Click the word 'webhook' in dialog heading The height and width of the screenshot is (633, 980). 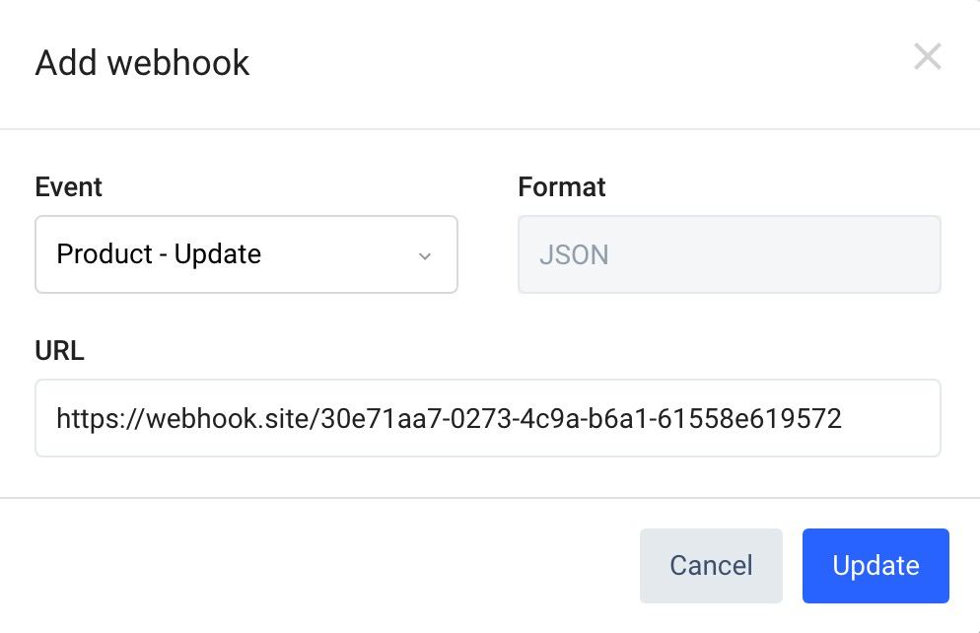coord(178,63)
